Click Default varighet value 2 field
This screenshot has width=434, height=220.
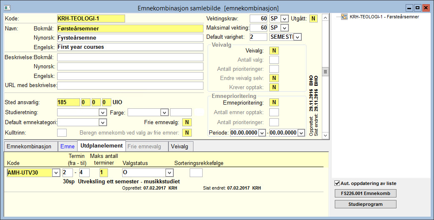coord(258,37)
